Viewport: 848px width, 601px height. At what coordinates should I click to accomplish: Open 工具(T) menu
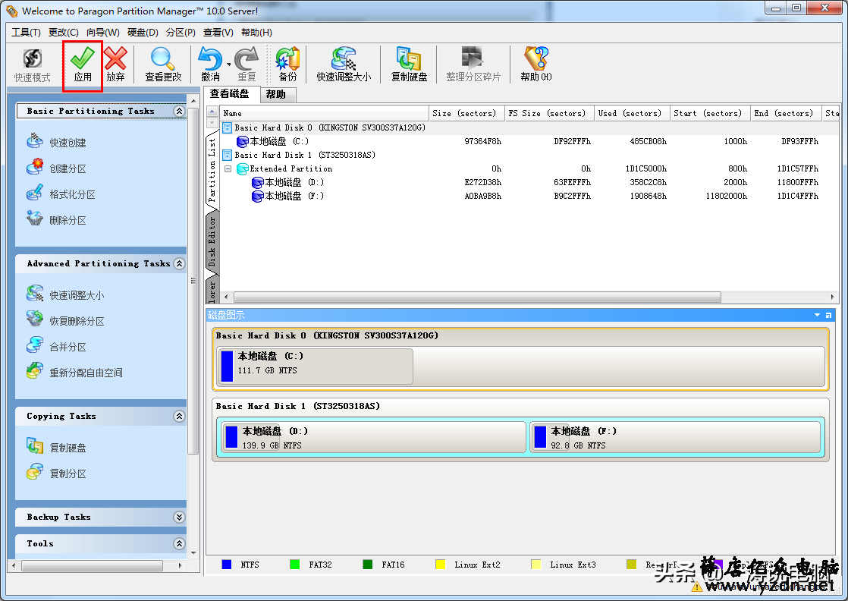26,33
